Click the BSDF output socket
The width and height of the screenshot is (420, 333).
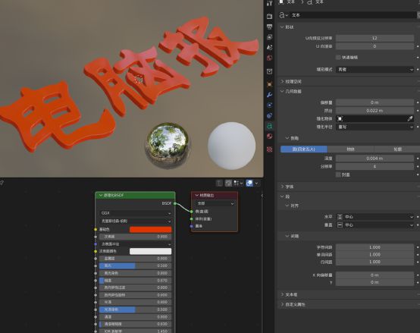pos(175,203)
